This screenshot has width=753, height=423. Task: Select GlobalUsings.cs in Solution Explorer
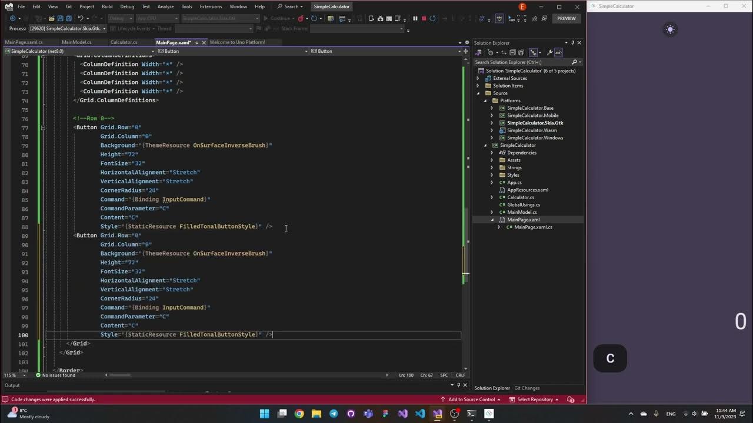[523, 205]
